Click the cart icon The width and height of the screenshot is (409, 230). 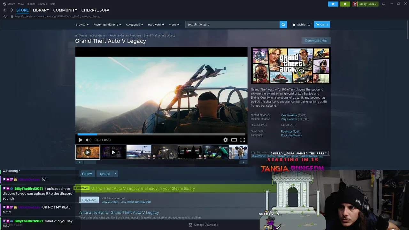click(x=317, y=25)
